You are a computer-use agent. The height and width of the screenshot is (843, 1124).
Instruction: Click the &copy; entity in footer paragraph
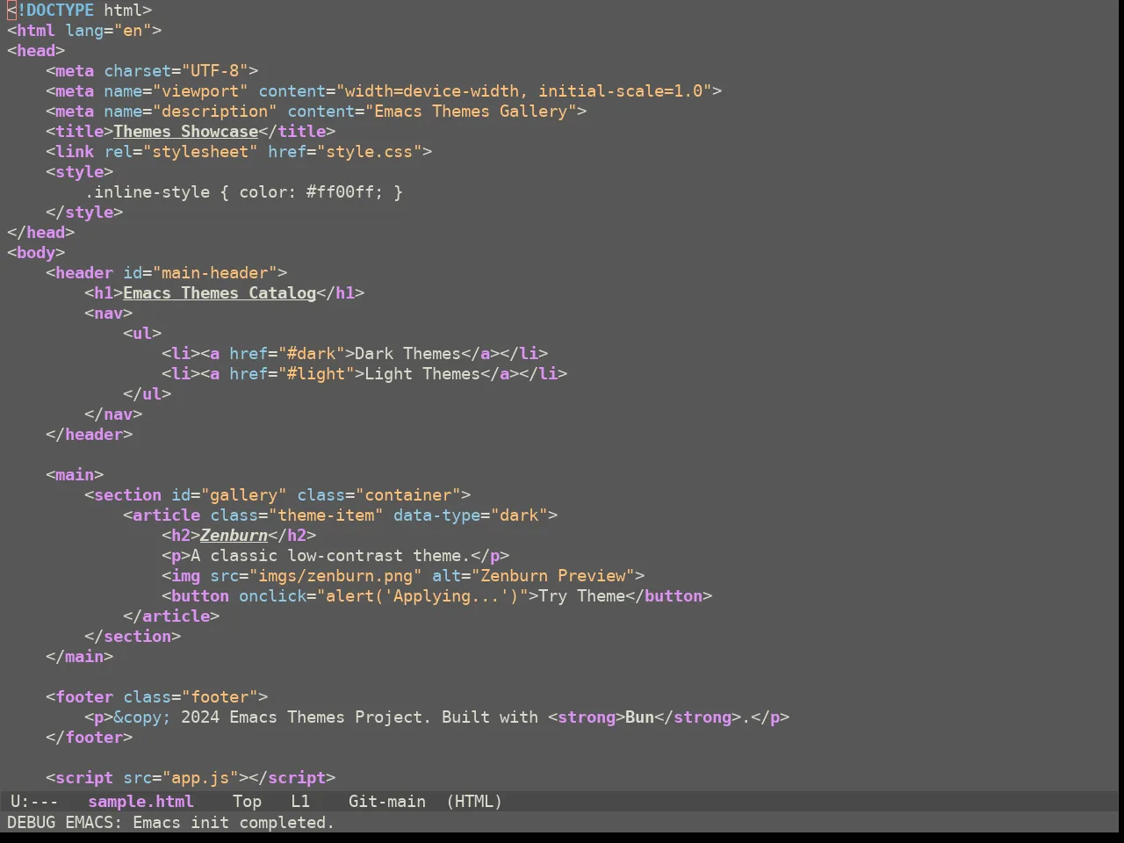coord(142,717)
